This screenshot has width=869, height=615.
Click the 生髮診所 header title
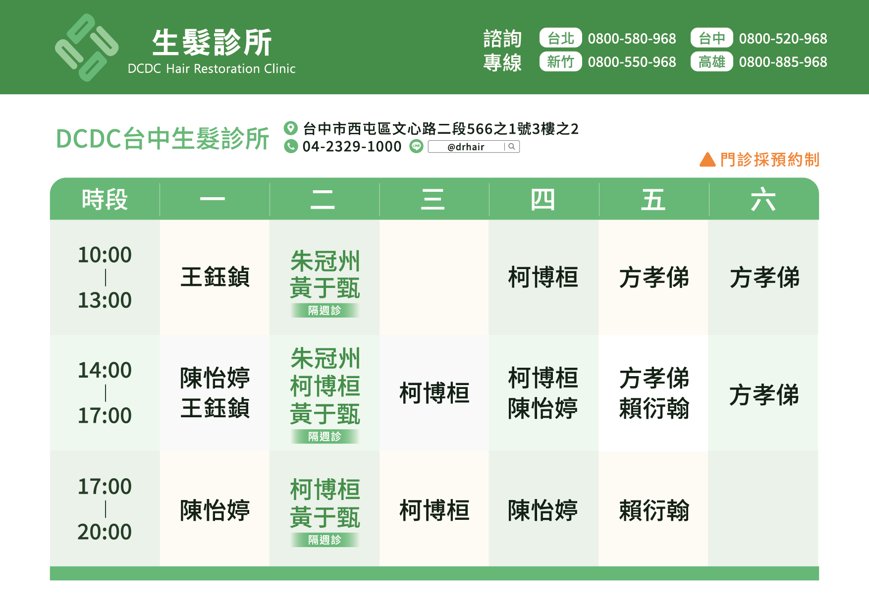coord(212,43)
